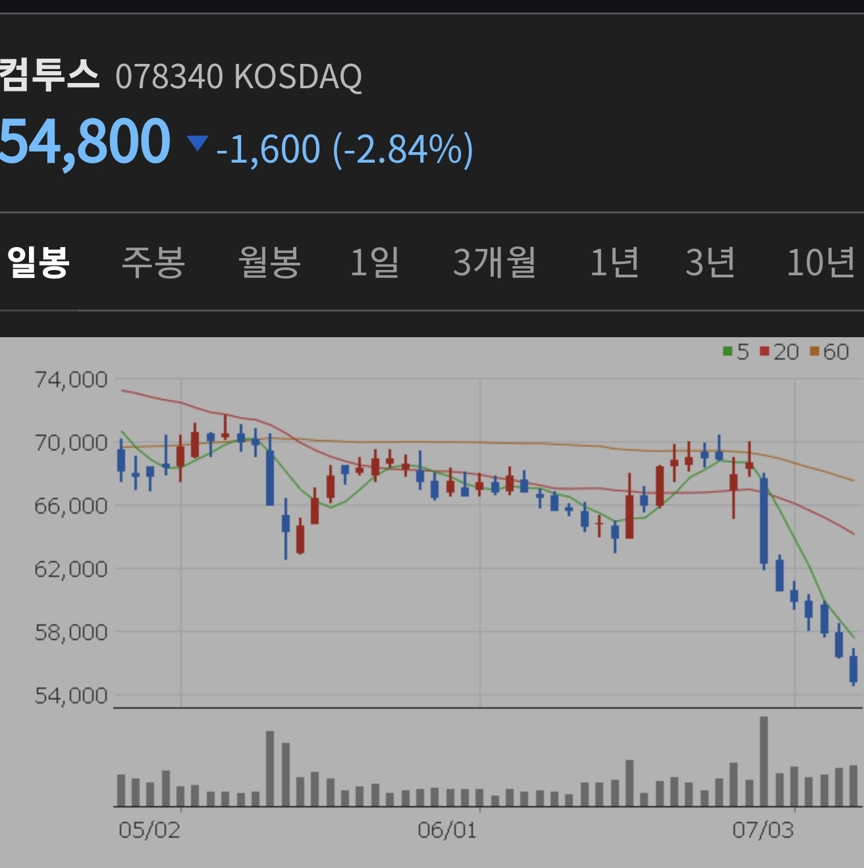Show the 3개월 three-month chart
This screenshot has height=868, width=864.
point(495,262)
